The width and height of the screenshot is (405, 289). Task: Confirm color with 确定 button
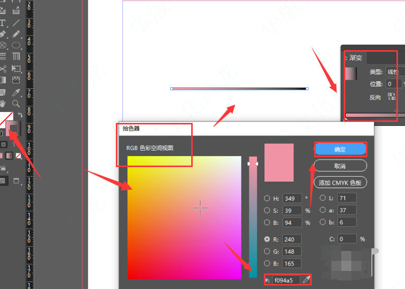(x=340, y=150)
